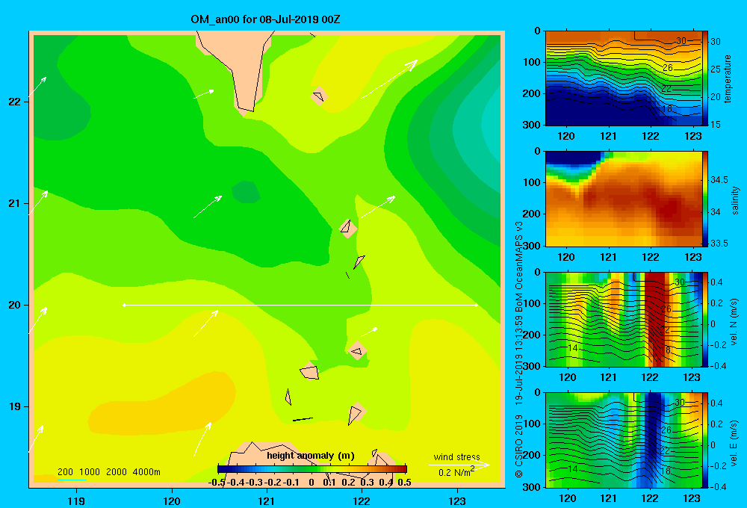Click the "wind stress" legend label
Image resolution: width=747 pixels, height=508 pixels.
click(456, 456)
